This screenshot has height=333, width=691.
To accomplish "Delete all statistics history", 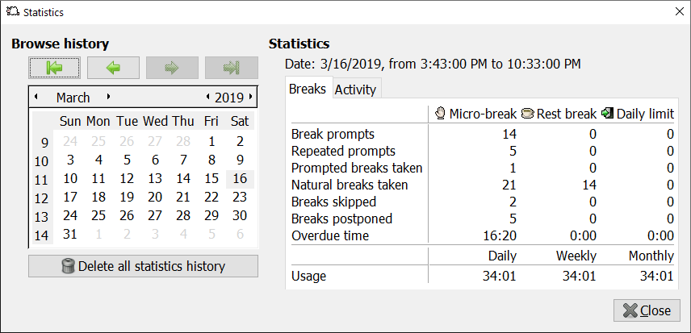I will click(x=143, y=266).
